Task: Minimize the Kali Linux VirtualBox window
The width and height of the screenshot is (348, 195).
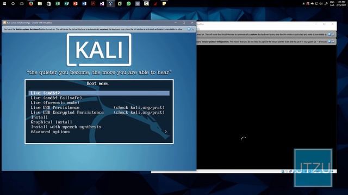Action: tap(176, 23)
